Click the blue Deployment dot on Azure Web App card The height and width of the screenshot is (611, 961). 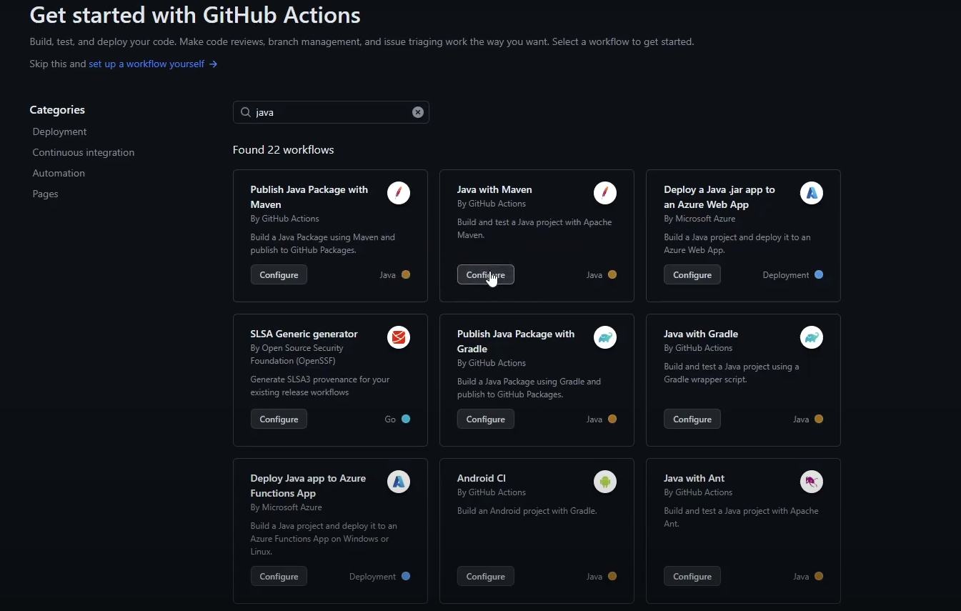(819, 274)
